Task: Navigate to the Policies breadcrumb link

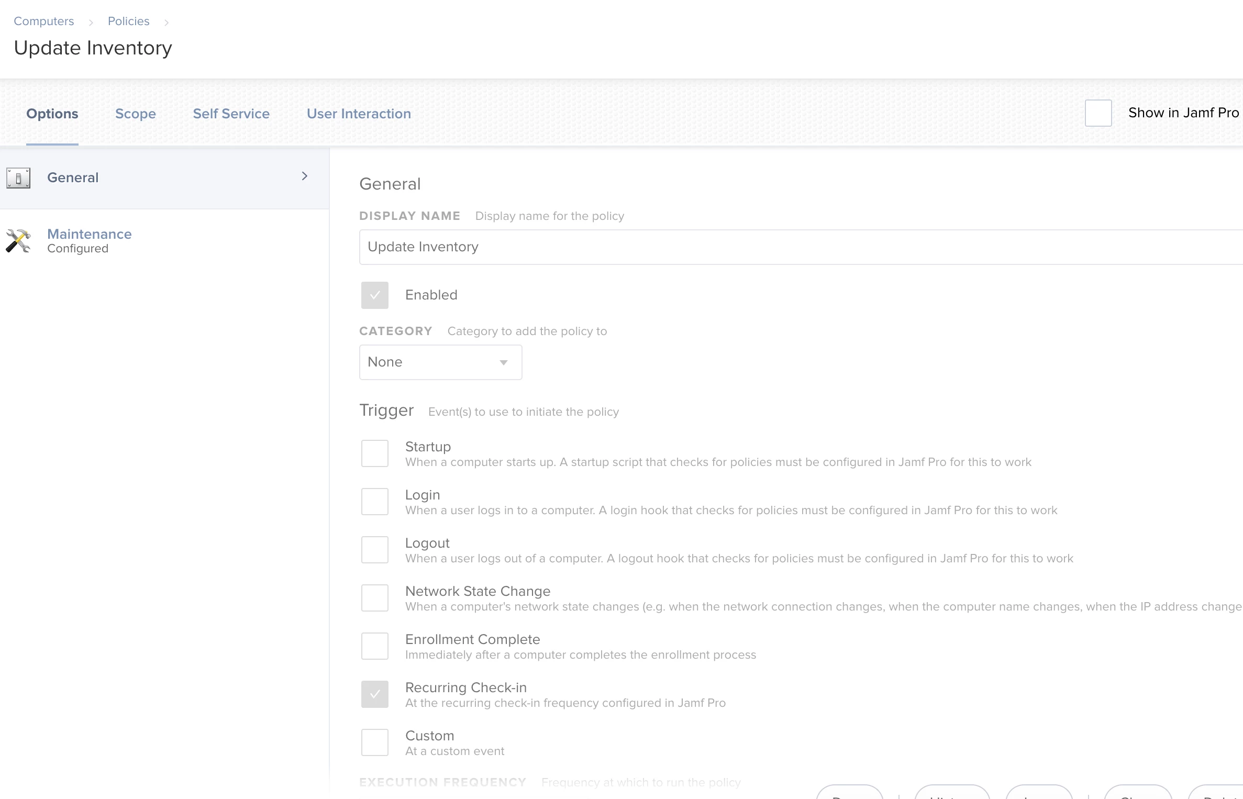Action: [128, 21]
